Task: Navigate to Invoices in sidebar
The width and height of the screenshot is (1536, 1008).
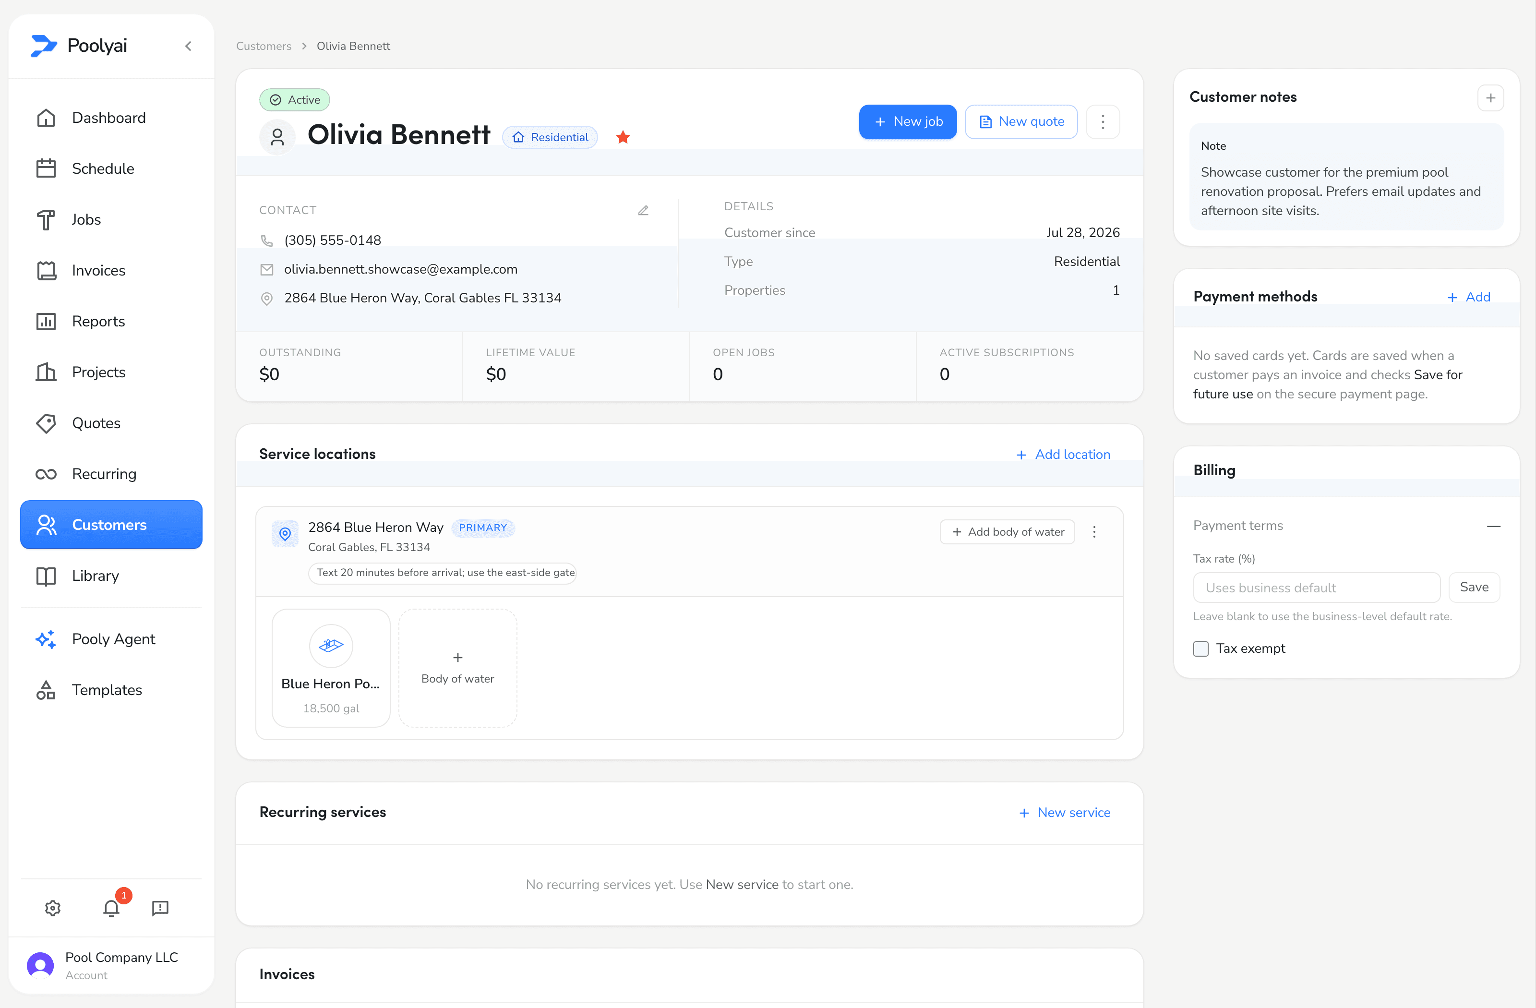Action: point(111,270)
